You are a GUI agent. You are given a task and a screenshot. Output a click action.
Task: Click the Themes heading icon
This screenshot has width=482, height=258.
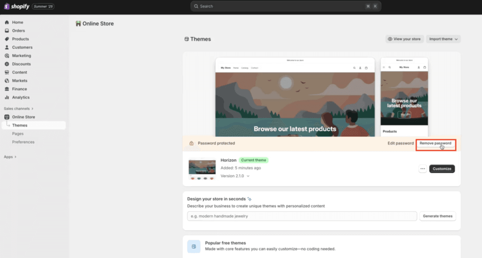[x=186, y=39]
